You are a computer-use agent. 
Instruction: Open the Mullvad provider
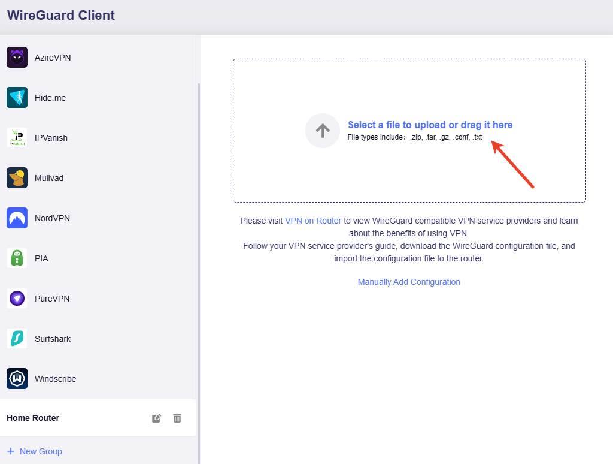point(50,177)
